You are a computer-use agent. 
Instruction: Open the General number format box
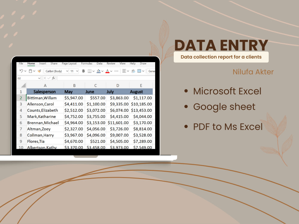pos(151,71)
